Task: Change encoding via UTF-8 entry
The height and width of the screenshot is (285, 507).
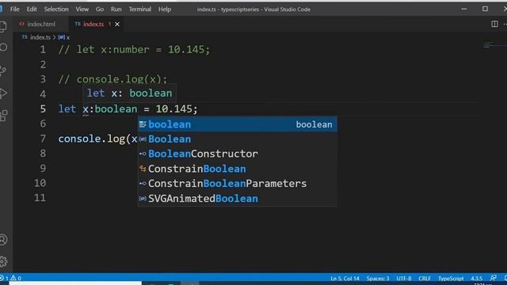Action: pos(404,278)
